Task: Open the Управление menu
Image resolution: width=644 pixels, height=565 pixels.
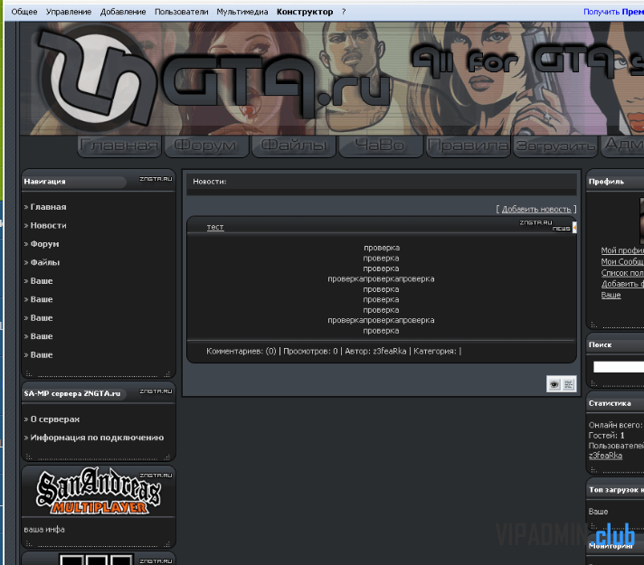Action: click(69, 12)
